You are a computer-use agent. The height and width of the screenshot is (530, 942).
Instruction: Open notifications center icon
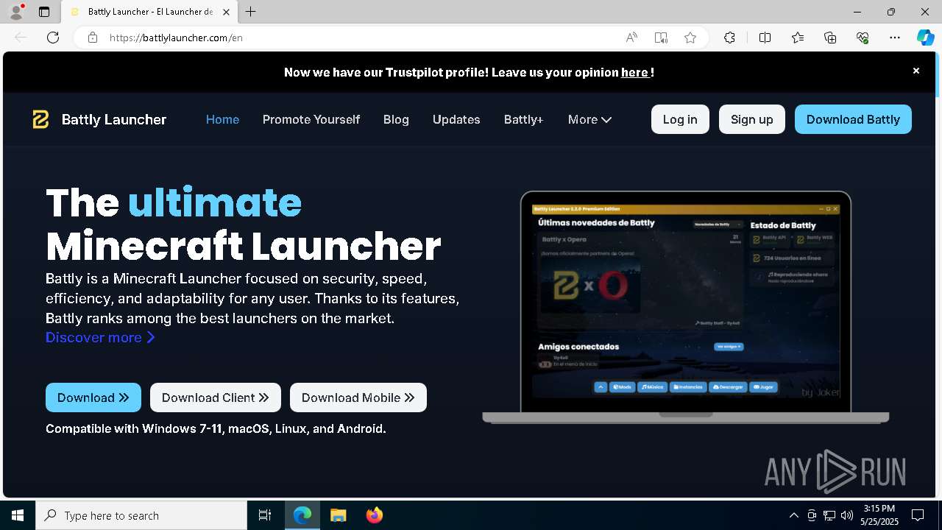[x=918, y=515]
